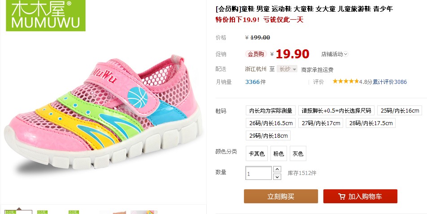Screen dimensions: 427x214
Task: Pick the 灰色 color option
Action: pyautogui.click(x=298, y=153)
